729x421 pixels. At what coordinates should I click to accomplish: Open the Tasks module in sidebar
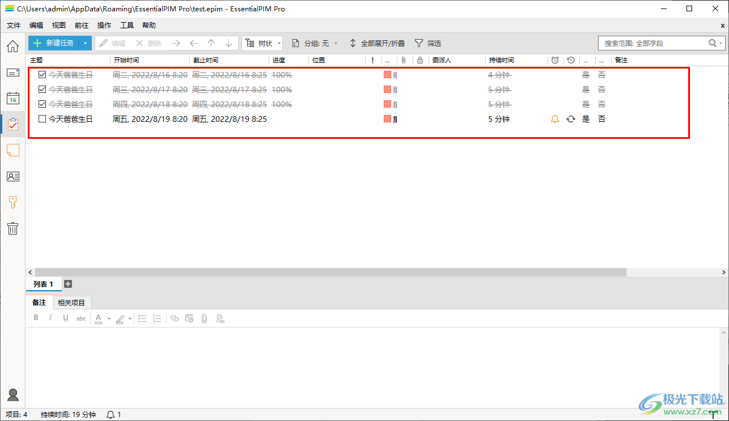click(x=12, y=124)
